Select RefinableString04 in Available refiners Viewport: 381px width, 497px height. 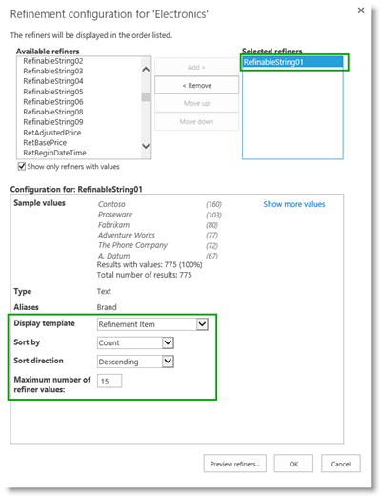click(53, 81)
